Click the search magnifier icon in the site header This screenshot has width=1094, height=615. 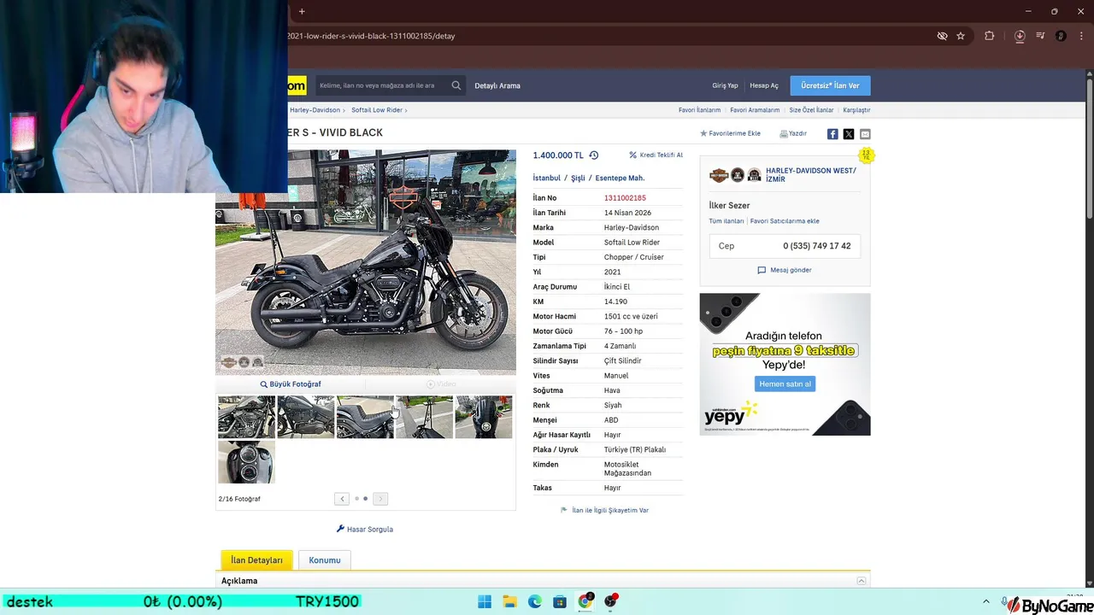tap(456, 85)
